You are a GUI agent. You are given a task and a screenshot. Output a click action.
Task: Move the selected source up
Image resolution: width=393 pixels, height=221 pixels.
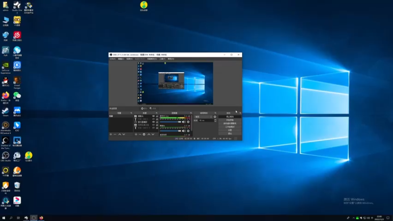[149, 134]
